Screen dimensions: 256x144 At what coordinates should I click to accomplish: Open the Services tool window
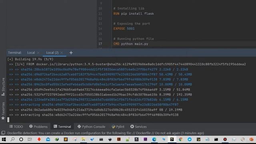pos(138,126)
